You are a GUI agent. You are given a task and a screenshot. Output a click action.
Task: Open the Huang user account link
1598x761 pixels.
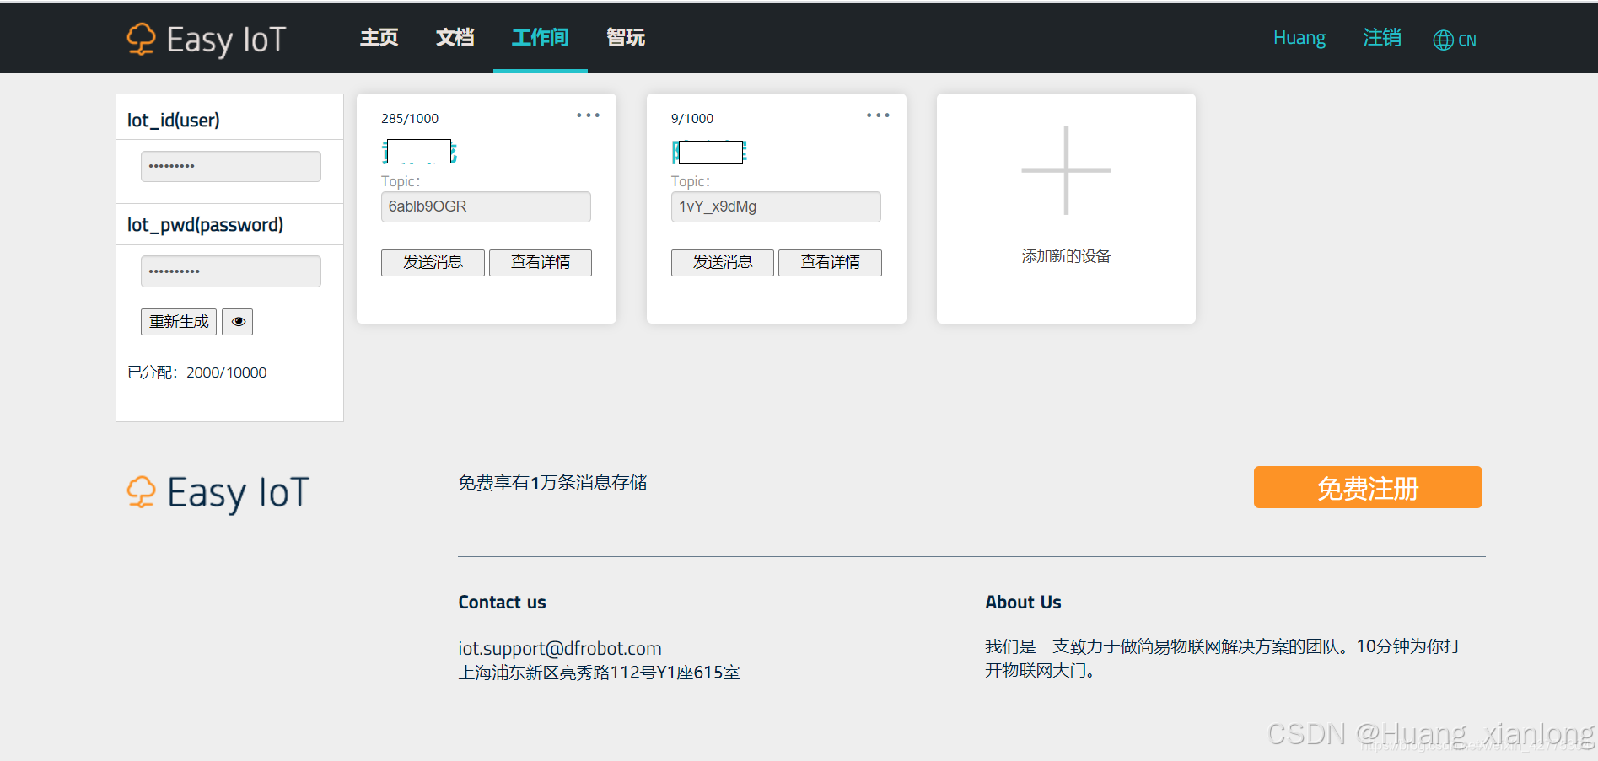point(1299,38)
